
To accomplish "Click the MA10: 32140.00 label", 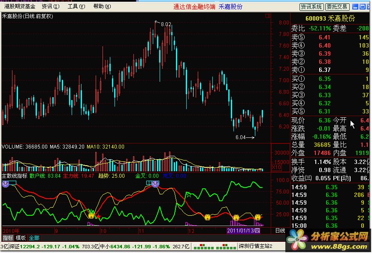I will pos(106,147).
